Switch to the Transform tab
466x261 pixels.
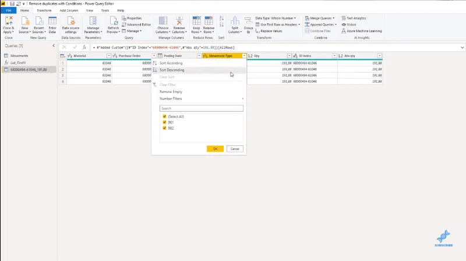click(44, 10)
